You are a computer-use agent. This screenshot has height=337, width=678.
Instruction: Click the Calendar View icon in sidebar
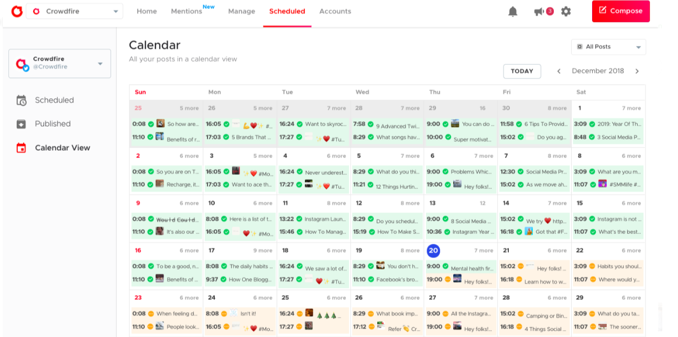tap(21, 148)
